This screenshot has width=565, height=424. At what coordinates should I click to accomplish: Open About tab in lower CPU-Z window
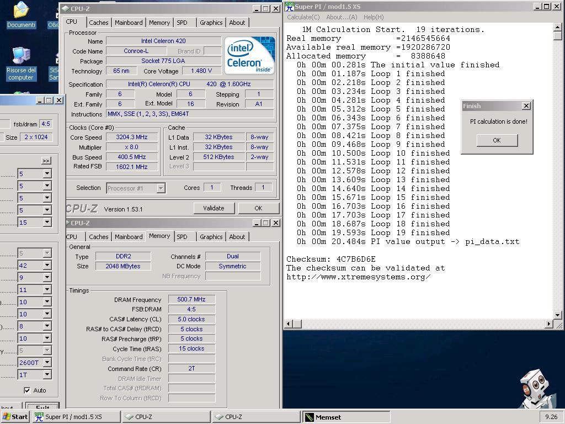(237, 237)
